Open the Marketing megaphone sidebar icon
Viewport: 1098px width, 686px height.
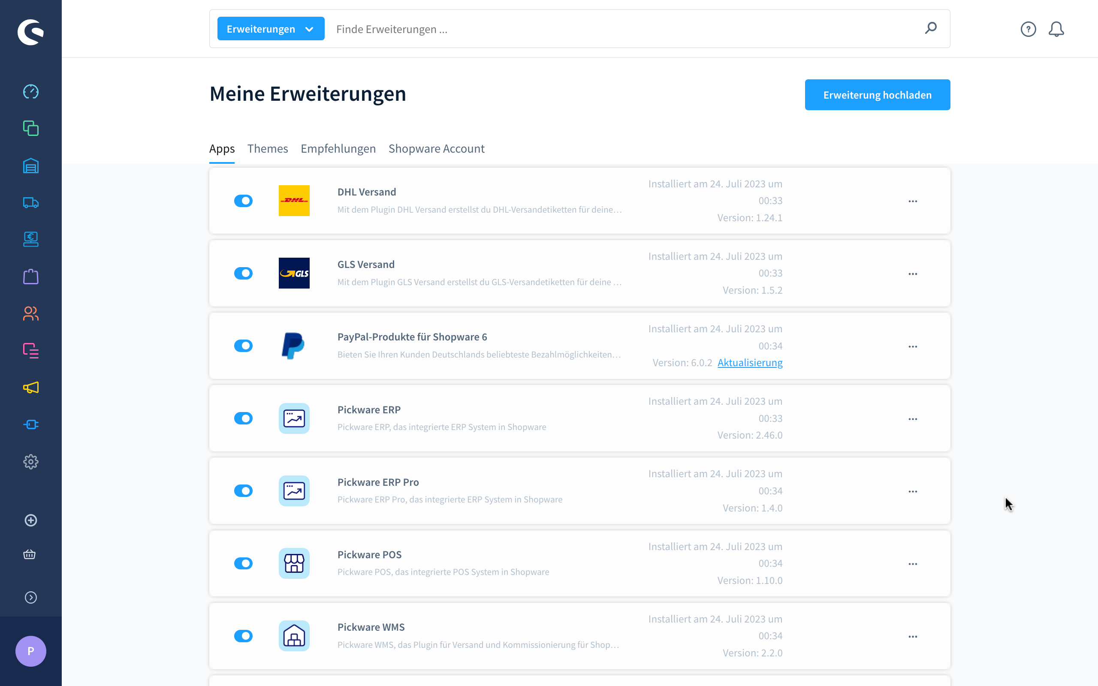[31, 388]
